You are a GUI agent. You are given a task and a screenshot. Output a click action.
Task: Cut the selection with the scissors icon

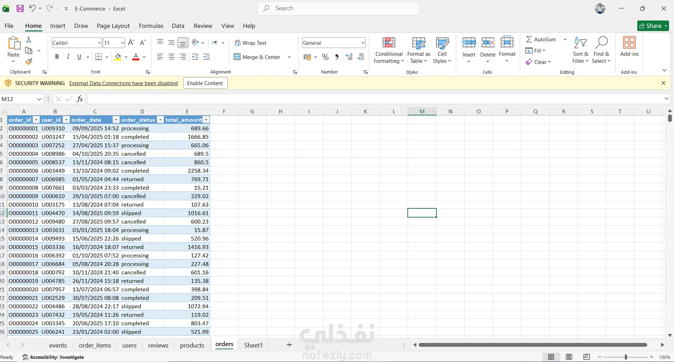pos(29,39)
